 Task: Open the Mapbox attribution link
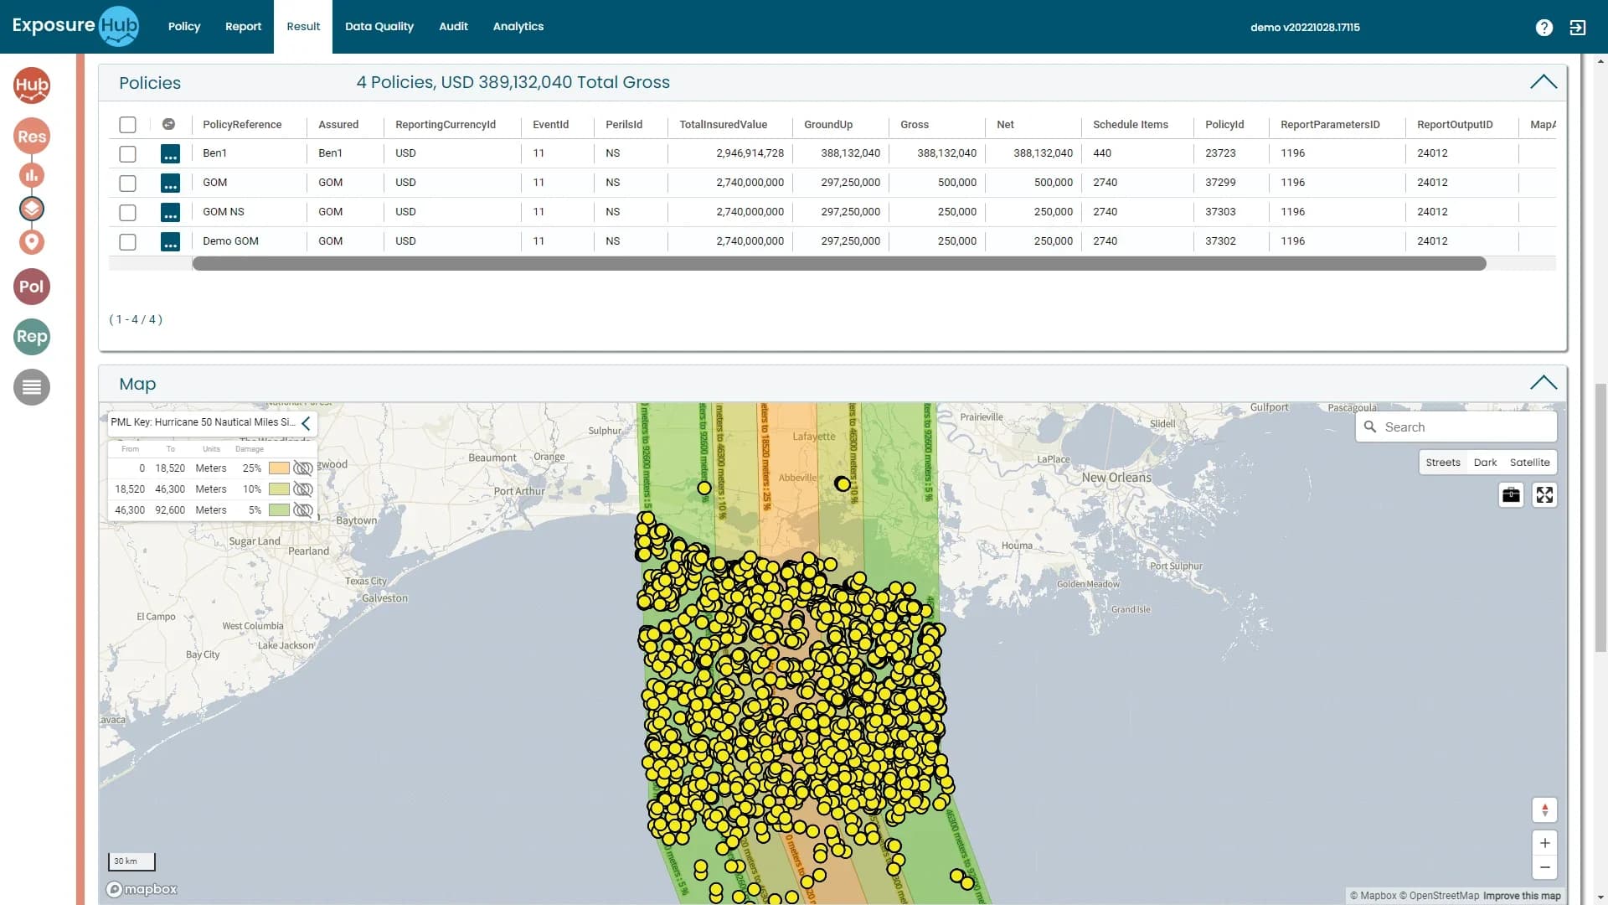tap(1373, 896)
